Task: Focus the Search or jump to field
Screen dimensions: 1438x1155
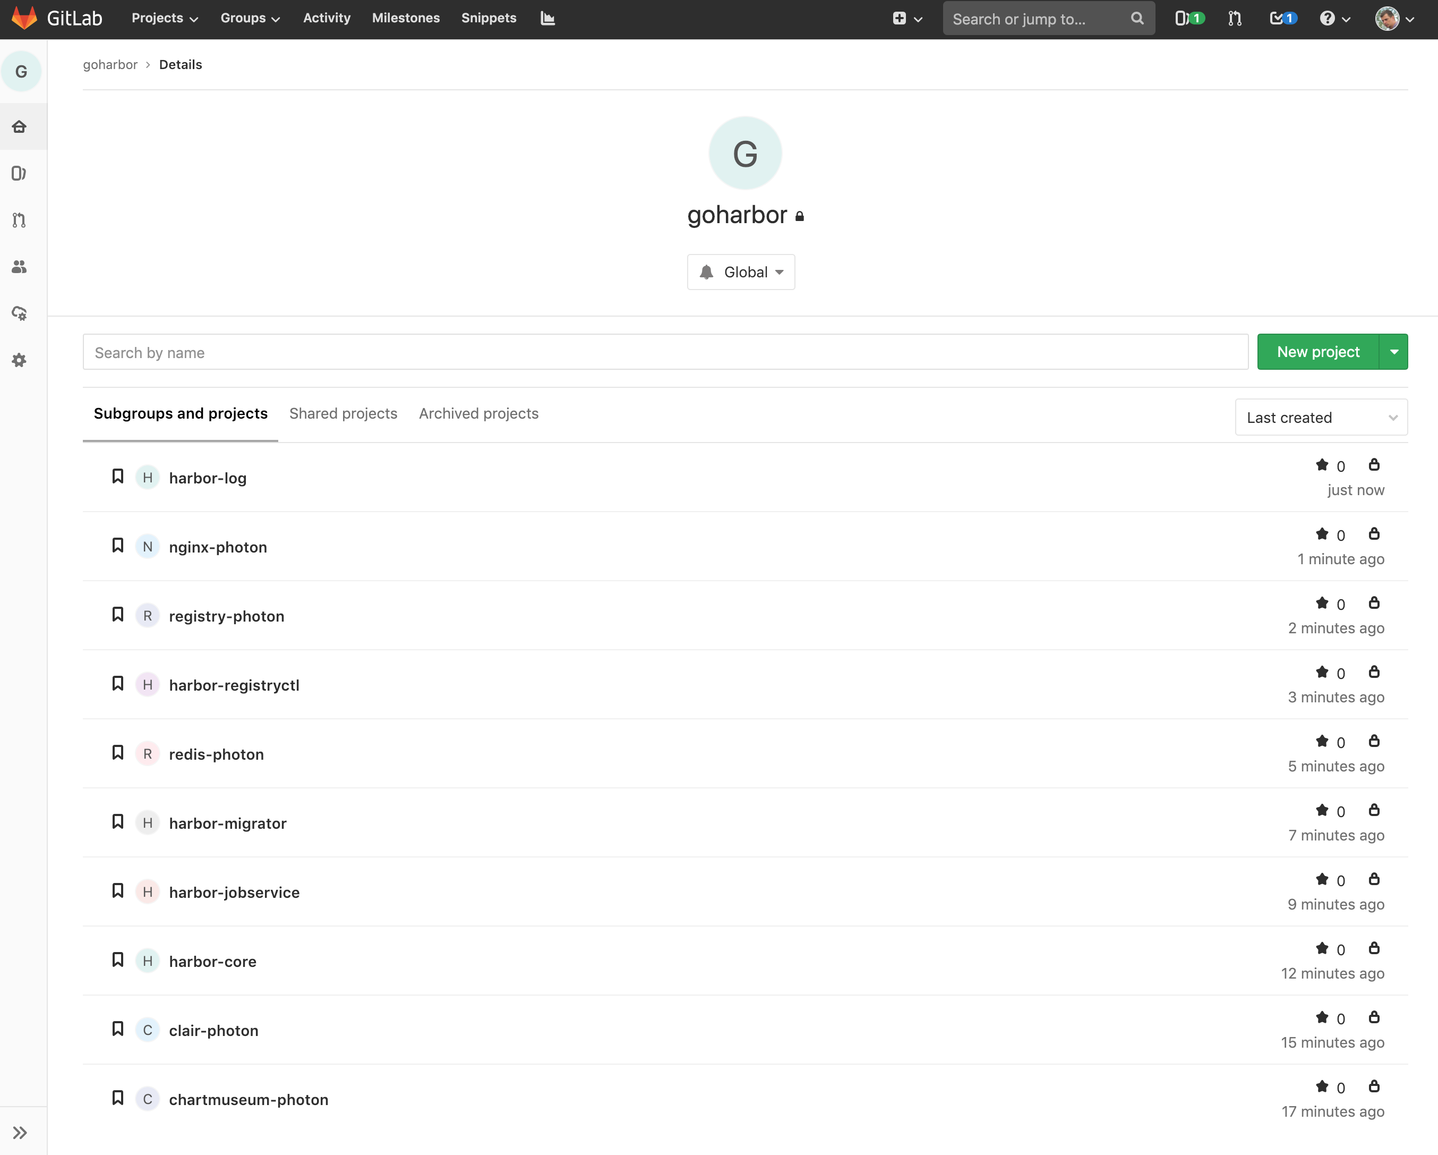Action: click(x=1049, y=19)
